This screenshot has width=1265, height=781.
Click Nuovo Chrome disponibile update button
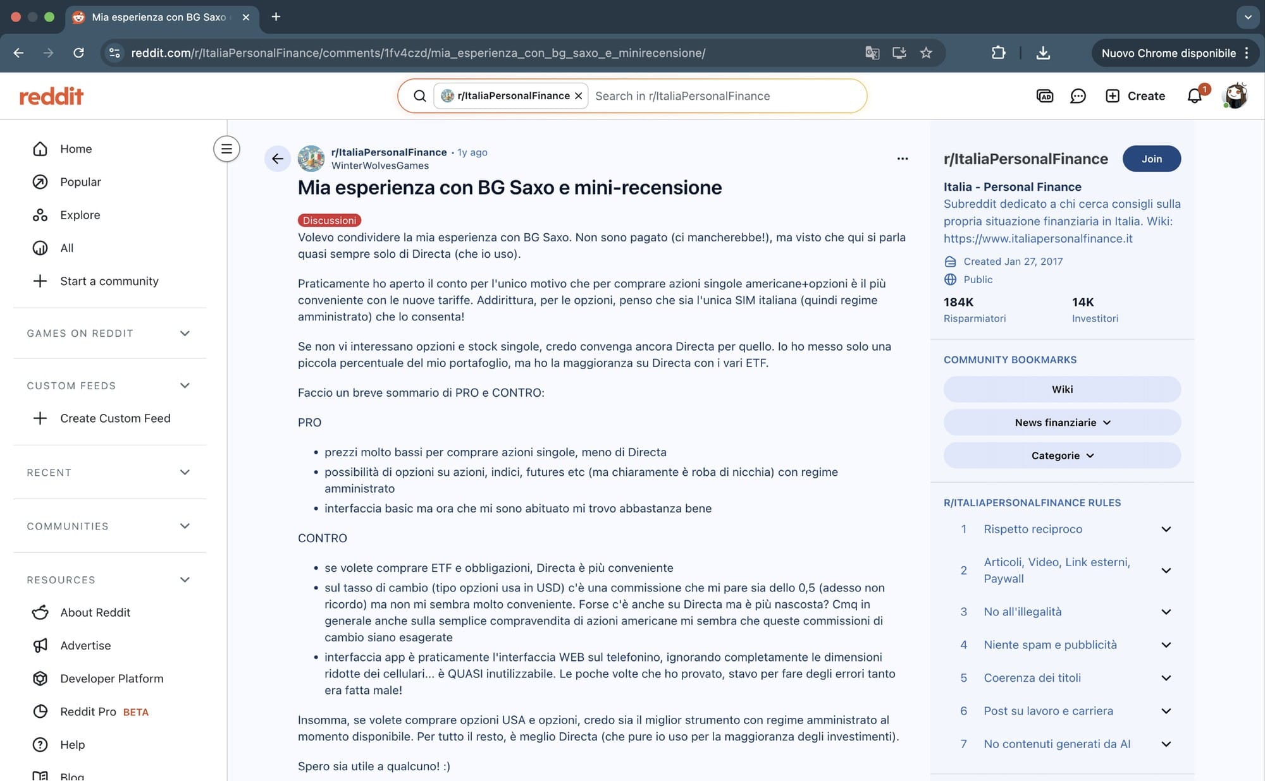point(1168,53)
